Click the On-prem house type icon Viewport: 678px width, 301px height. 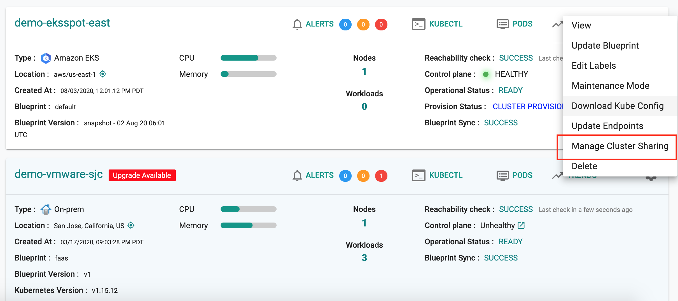pos(46,209)
